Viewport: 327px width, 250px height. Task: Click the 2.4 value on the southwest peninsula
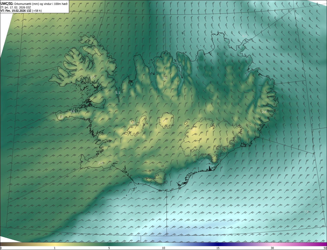click(100, 163)
